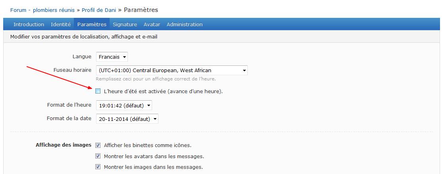
Task: Select the Paramètres tab
Action: 92,25
